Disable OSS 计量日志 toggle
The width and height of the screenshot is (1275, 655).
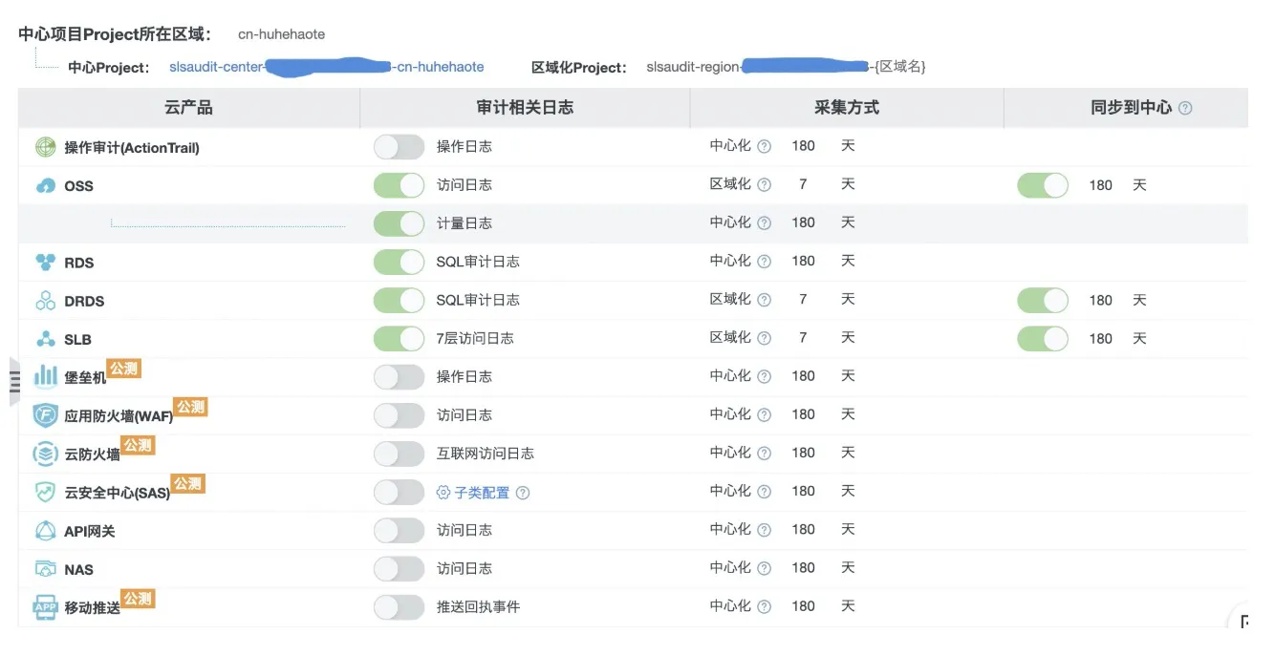point(399,223)
